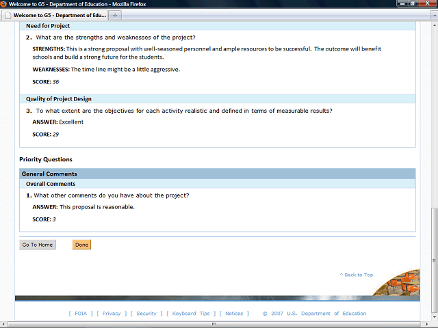Click the Need for Project section header
This screenshot has height=328, width=438.
(x=218, y=26)
